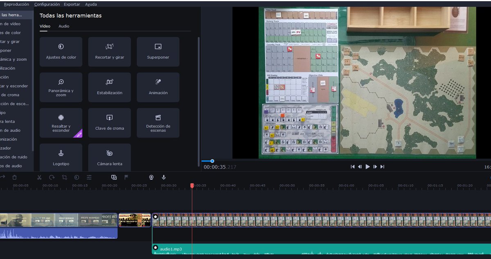Open the Ajustes de color tool

[61, 52]
